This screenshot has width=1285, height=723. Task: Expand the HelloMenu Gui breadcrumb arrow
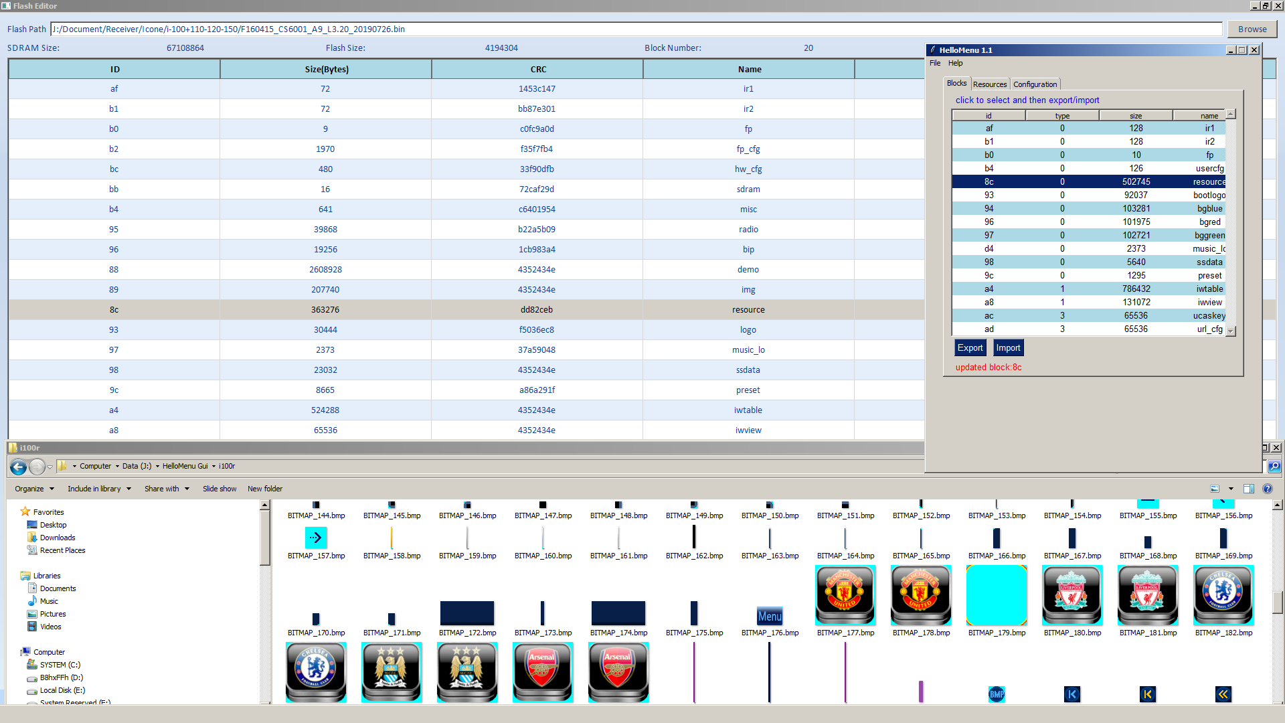click(x=213, y=467)
